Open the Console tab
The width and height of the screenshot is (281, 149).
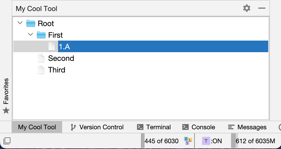[199, 127]
